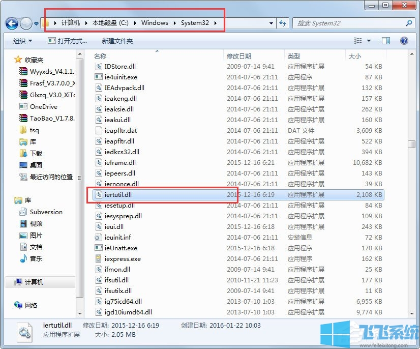This screenshot has width=420, height=349.
Task: Sort files by 修改日期 column header
Action: (x=239, y=56)
